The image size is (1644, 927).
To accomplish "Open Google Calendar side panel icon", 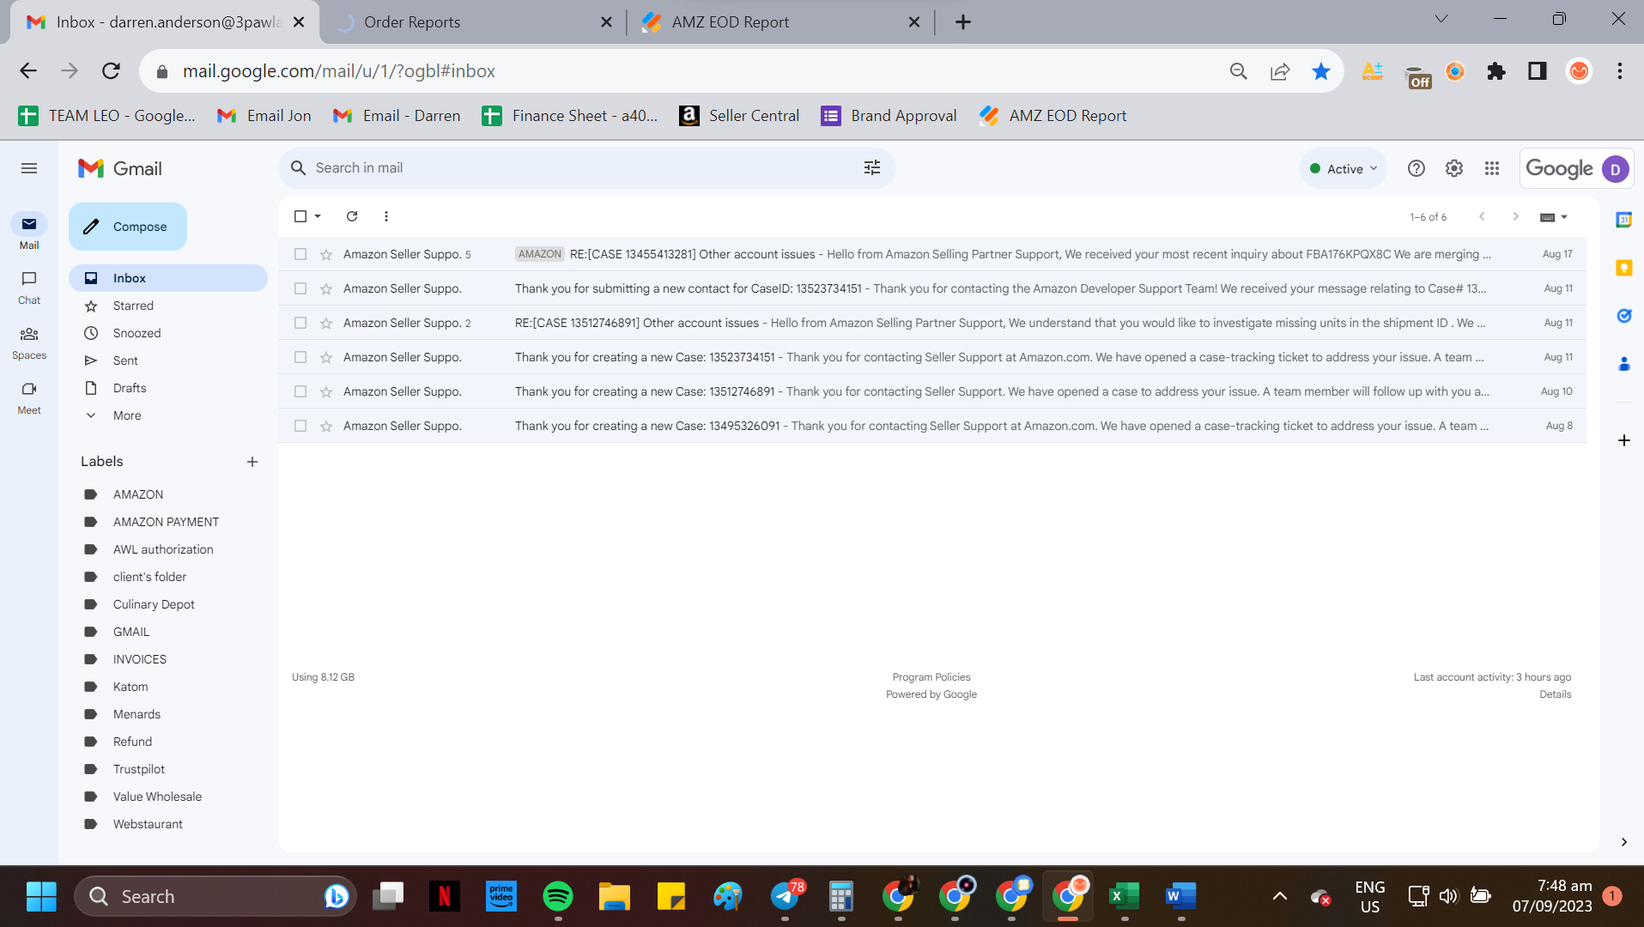I will tap(1623, 220).
